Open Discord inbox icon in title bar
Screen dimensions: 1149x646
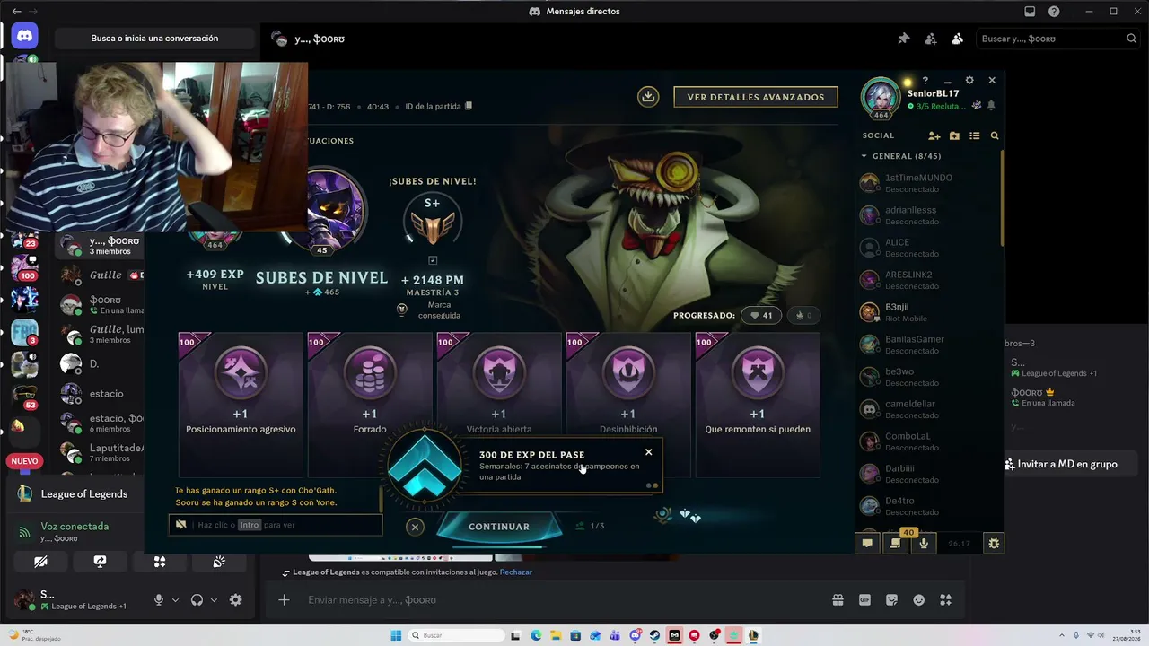point(1030,12)
